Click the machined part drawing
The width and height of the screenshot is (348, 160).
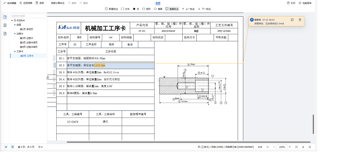point(193,85)
